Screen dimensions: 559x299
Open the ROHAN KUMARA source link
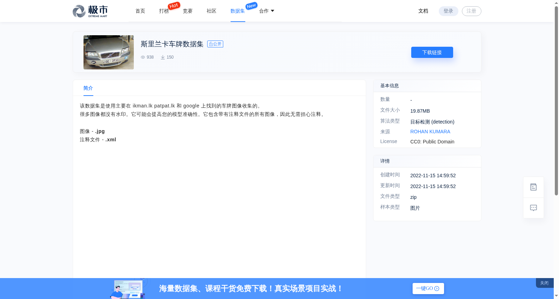(430, 132)
